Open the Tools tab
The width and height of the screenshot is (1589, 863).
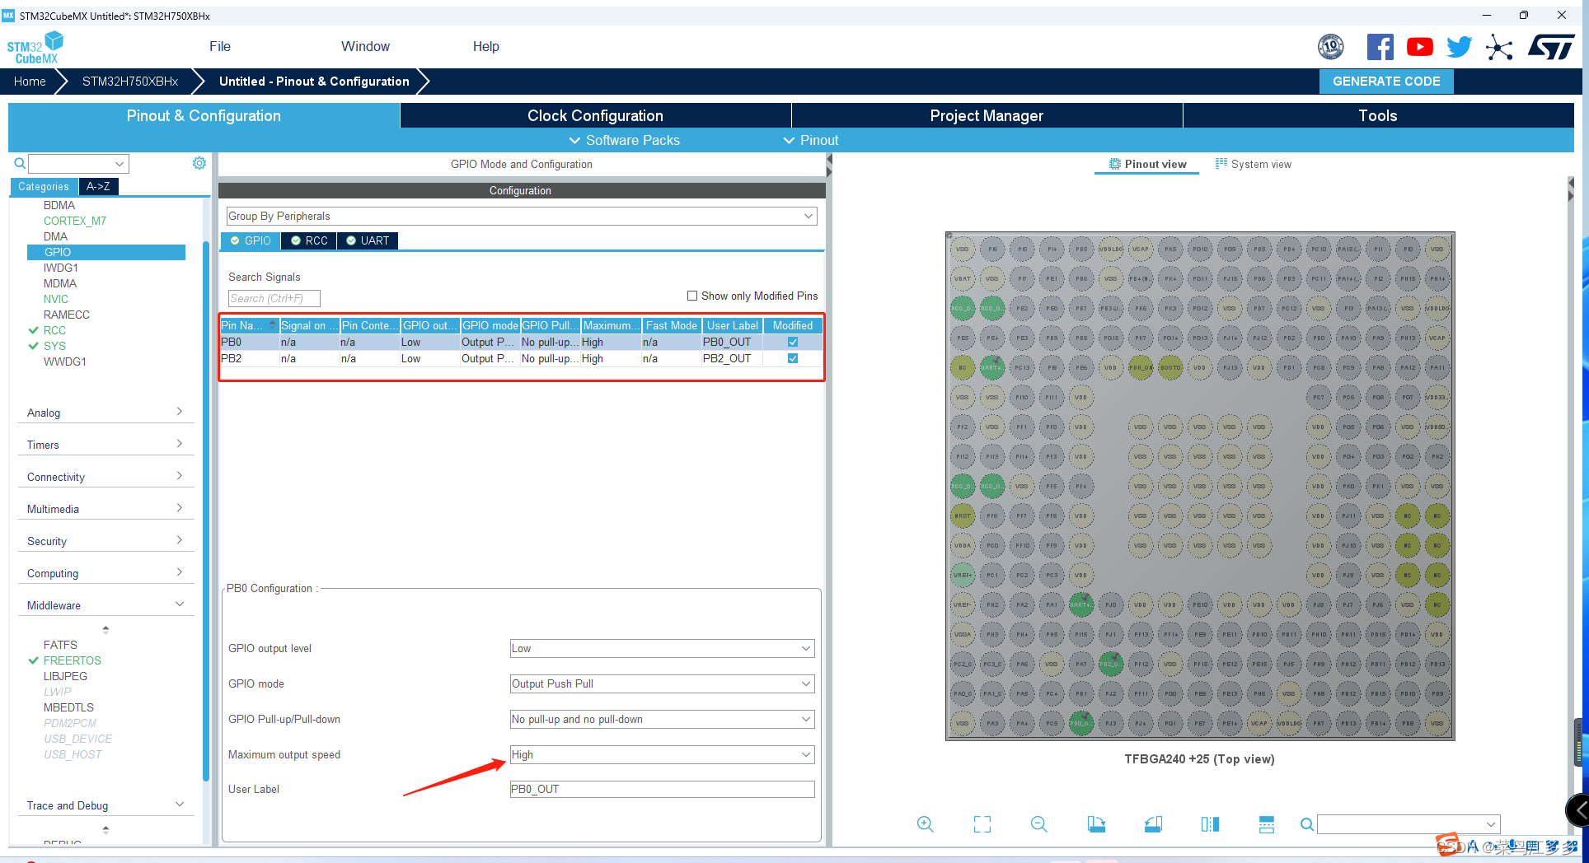pyautogui.click(x=1378, y=115)
